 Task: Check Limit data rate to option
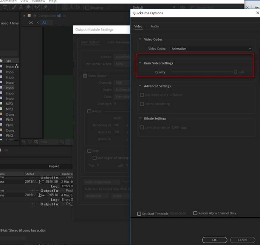tap(142, 127)
